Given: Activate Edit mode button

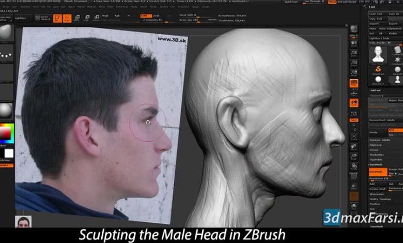Looking at the screenshot, I should click(x=57, y=18).
